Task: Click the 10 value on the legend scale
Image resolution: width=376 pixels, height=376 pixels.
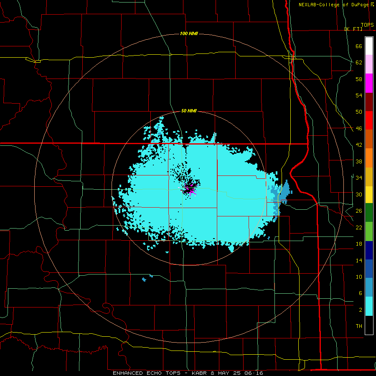Action: coord(359,277)
